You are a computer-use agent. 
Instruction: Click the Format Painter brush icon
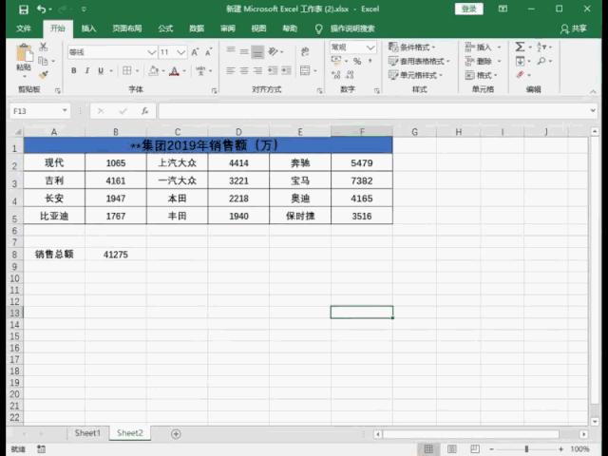(x=44, y=74)
